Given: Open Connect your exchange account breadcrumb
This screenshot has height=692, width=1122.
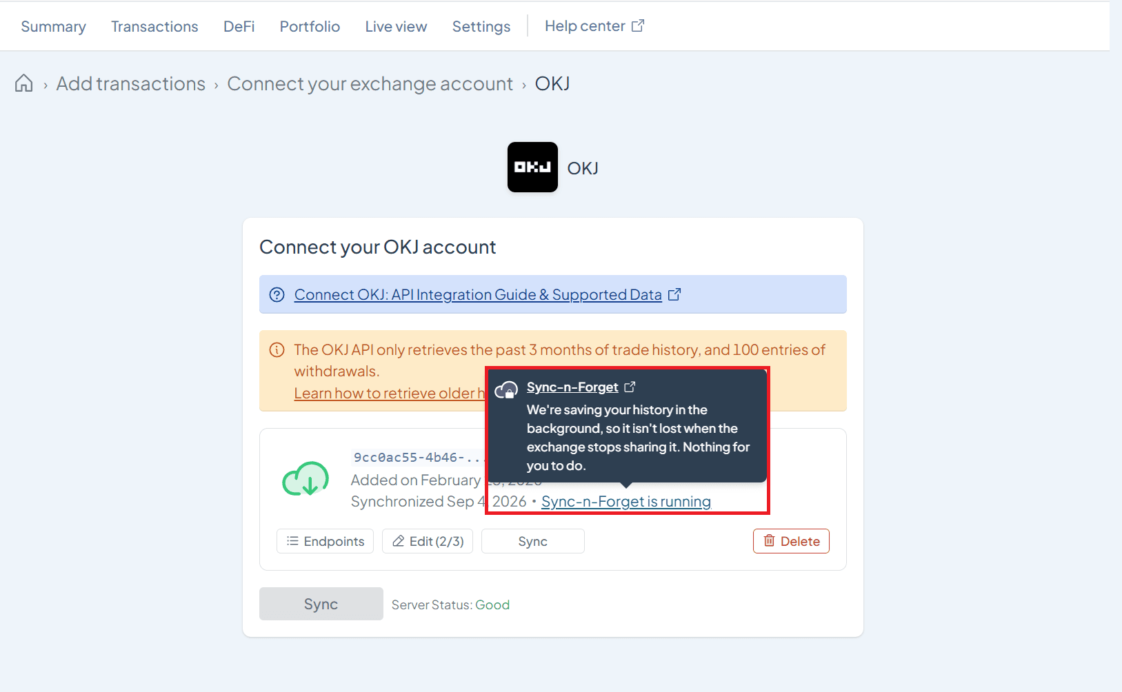Looking at the screenshot, I should pyautogui.click(x=370, y=83).
